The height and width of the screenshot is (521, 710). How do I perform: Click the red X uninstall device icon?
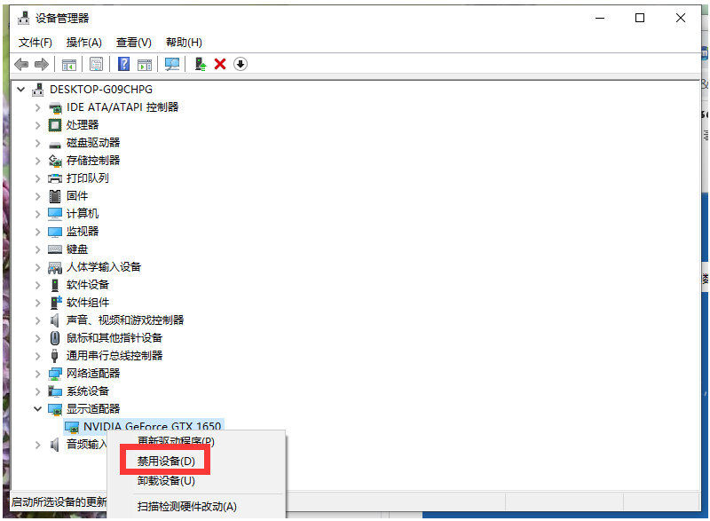[220, 64]
